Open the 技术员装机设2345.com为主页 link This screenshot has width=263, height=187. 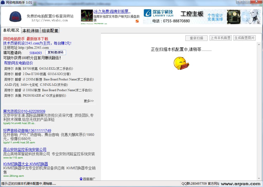tap(37, 43)
